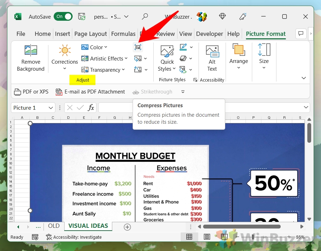Click the 55% zoom level

(300, 237)
